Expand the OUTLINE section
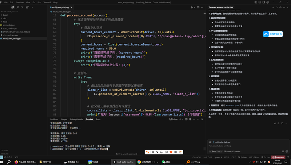291x165 pixels. (x=5, y=150)
